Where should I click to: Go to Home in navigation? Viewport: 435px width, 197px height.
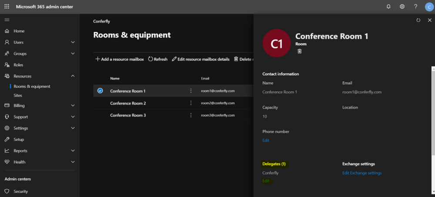coord(19,31)
